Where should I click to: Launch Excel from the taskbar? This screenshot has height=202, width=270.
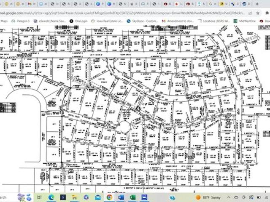(x=132, y=197)
